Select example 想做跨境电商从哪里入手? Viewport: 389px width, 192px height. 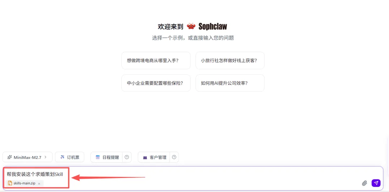[156, 61]
